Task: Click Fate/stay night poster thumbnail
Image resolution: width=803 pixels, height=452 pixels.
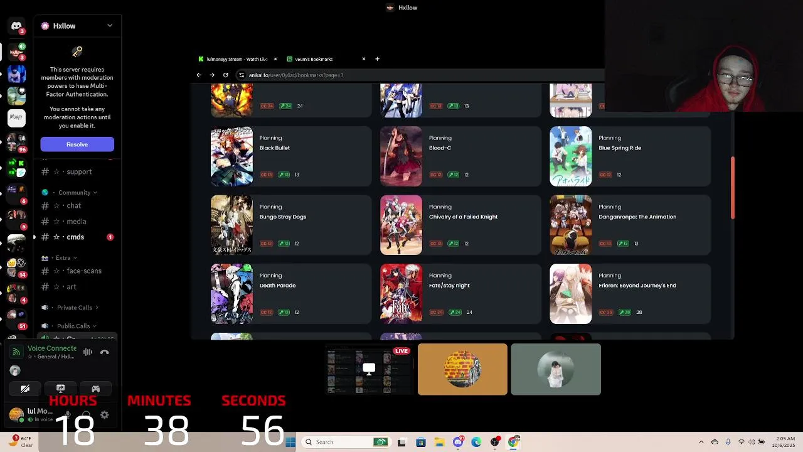Action: coord(401,294)
